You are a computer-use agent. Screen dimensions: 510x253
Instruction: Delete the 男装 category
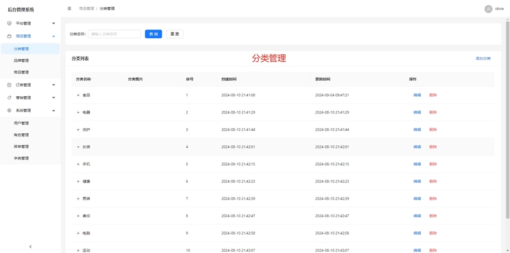coord(433,199)
